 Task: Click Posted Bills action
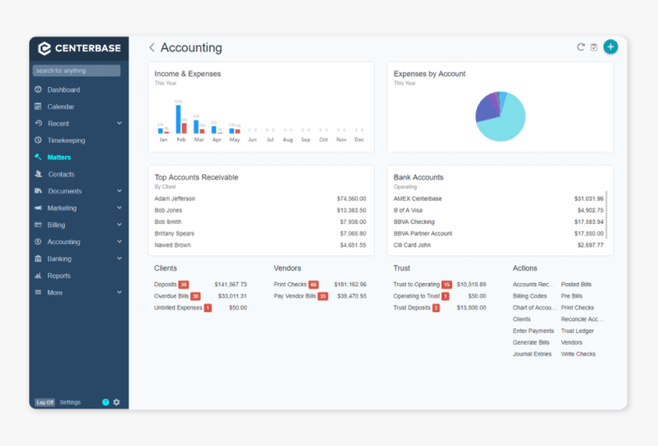[576, 285]
